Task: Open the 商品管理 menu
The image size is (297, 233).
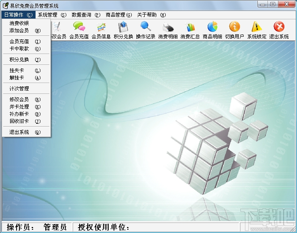Action: 119,15
